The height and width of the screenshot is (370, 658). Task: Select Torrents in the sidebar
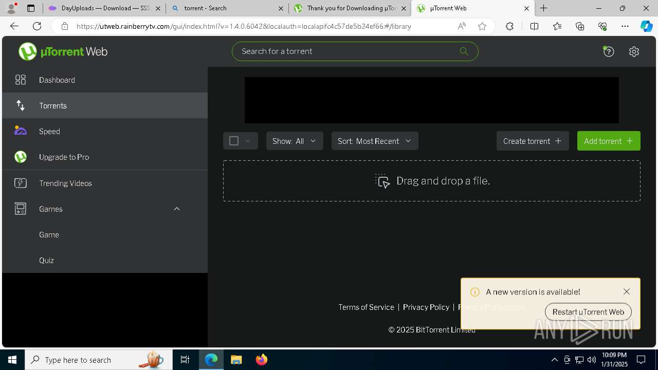105,105
